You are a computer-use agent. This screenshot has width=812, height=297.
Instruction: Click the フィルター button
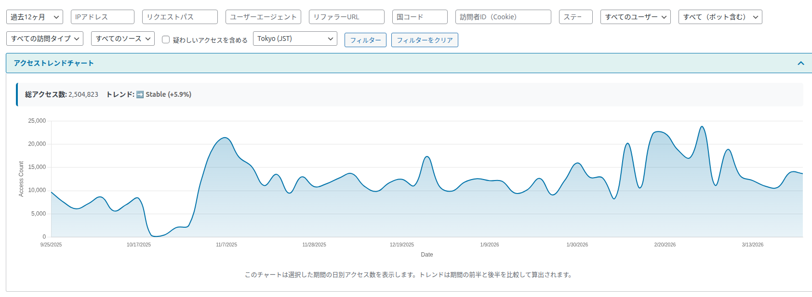[365, 40]
